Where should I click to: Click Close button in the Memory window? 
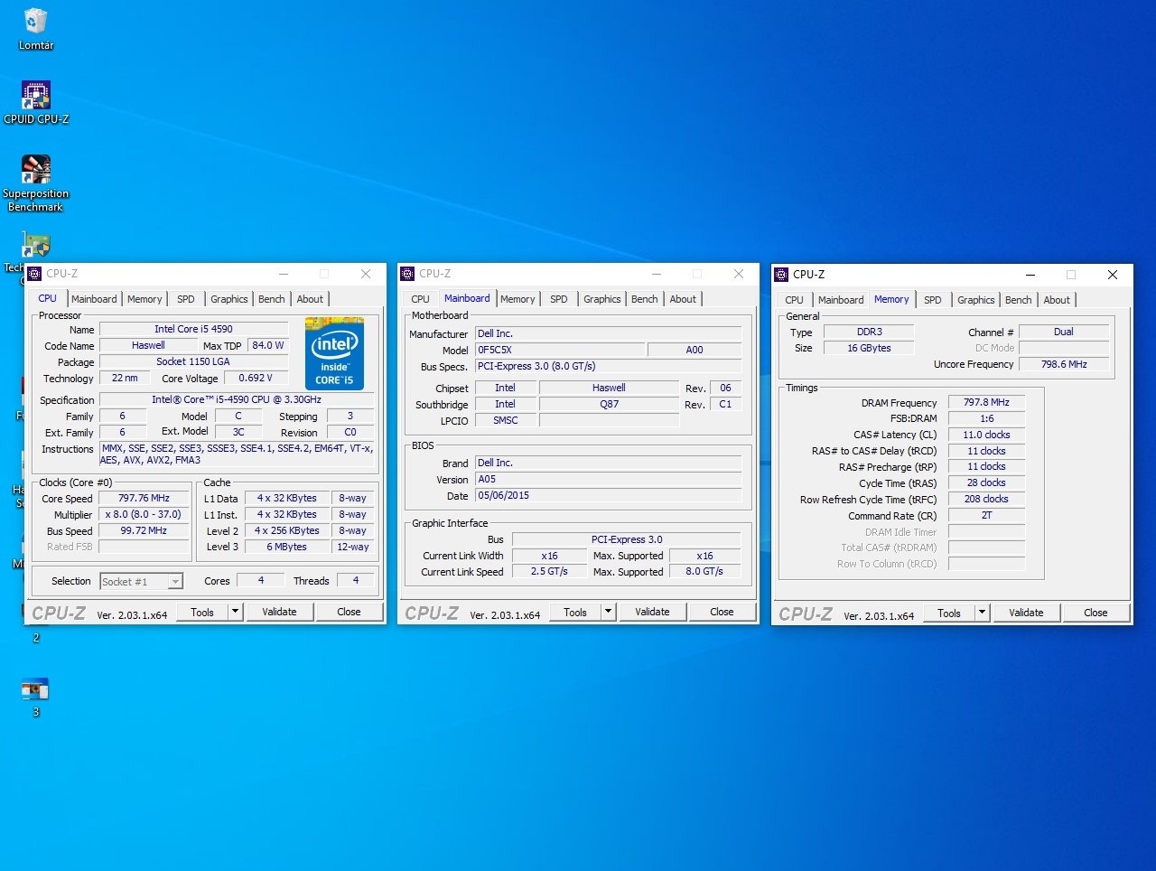point(1095,613)
